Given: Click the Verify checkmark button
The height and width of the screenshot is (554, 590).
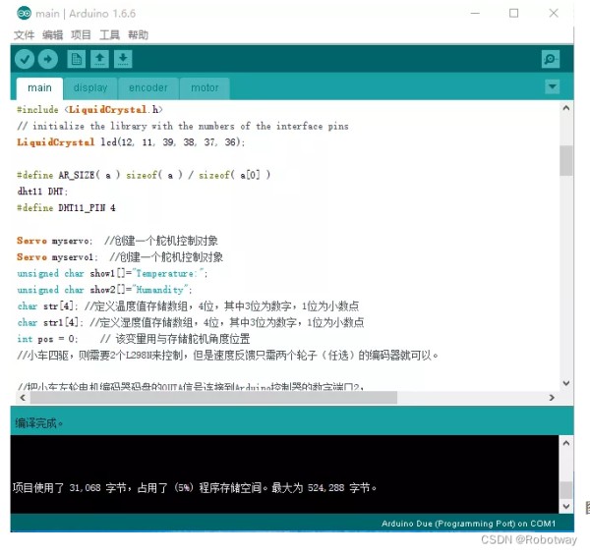Looking at the screenshot, I should pyautogui.click(x=25, y=59).
